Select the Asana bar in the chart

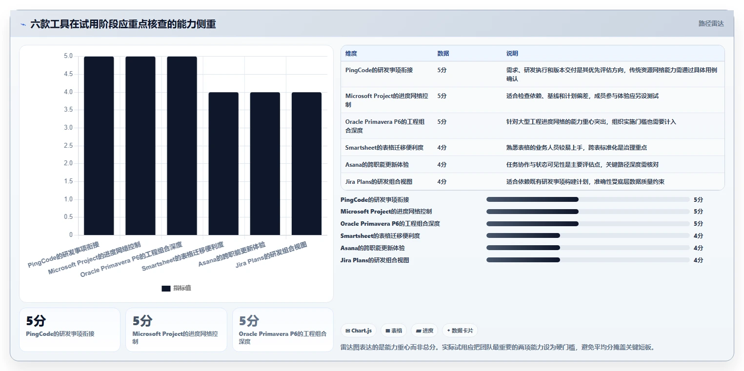pyautogui.click(x=265, y=164)
